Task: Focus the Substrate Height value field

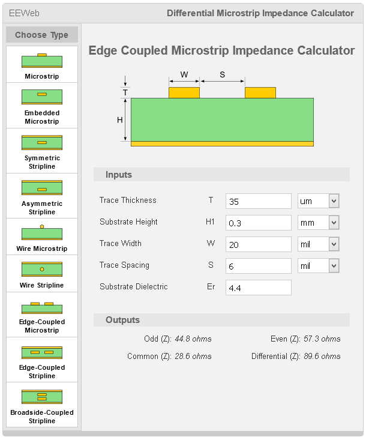Action: 258,223
